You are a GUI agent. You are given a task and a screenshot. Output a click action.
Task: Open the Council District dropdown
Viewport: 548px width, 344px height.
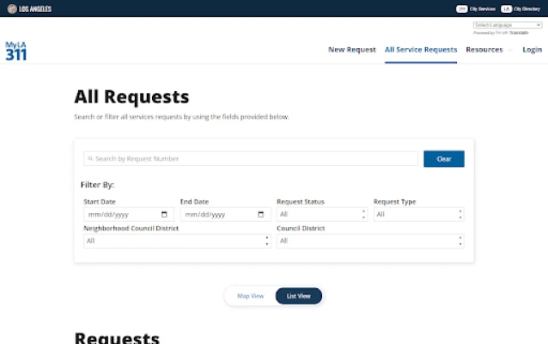(x=370, y=241)
